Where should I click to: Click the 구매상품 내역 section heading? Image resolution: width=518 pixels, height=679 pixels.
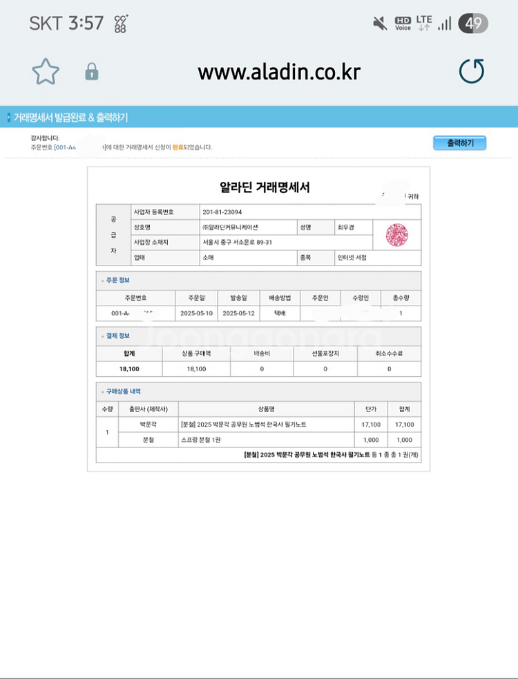click(123, 391)
